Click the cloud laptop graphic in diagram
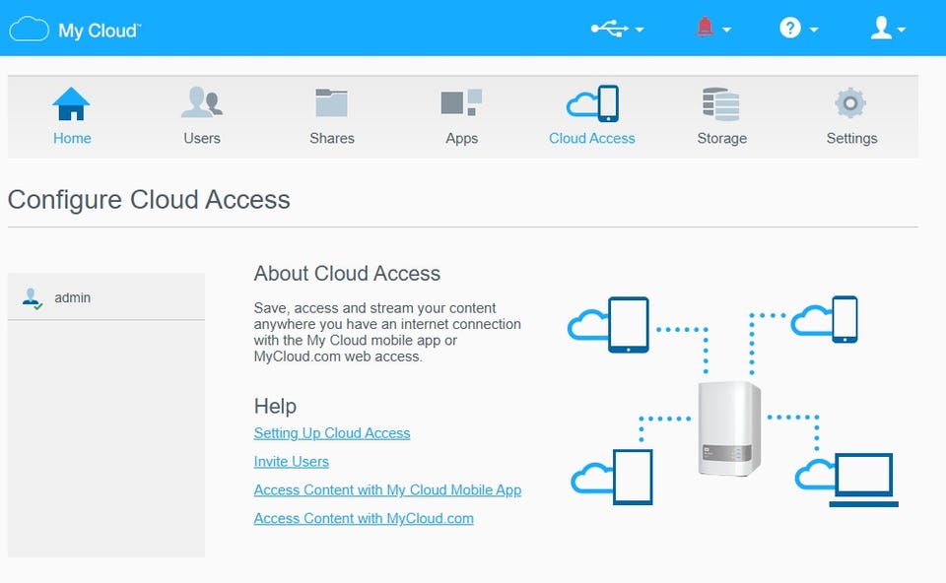946x583 pixels. pyautogui.click(x=847, y=480)
